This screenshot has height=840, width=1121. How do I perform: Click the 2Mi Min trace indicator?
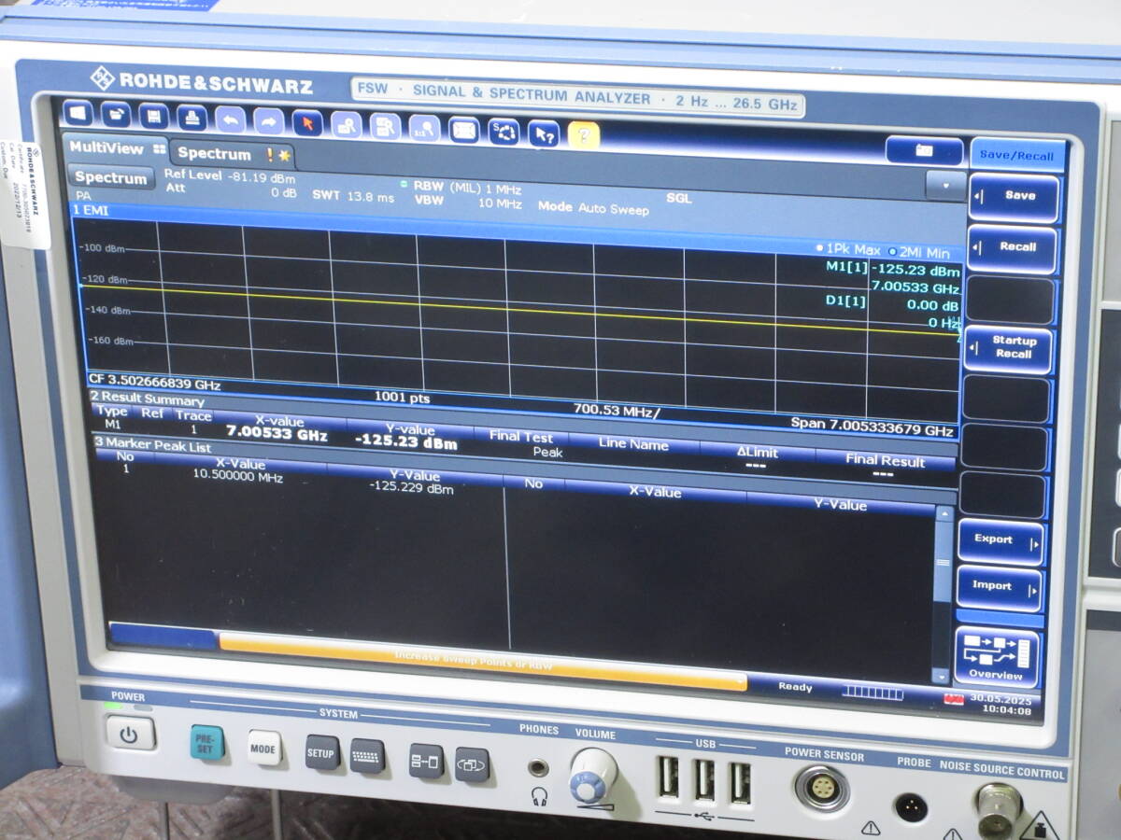pyautogui.click(x=918, y=253)
